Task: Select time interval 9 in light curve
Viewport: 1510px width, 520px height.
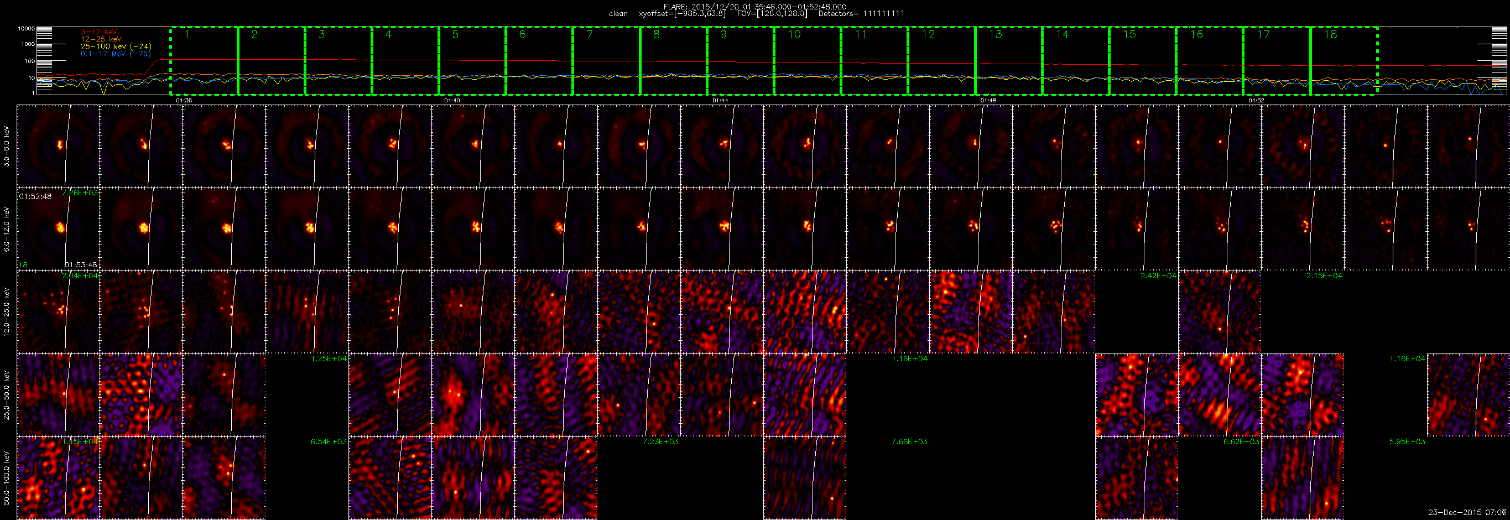Action: tap(741, 60)
